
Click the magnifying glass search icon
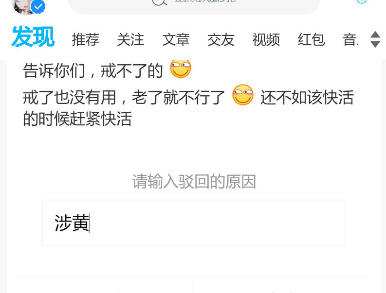click(x=160, y=2)
